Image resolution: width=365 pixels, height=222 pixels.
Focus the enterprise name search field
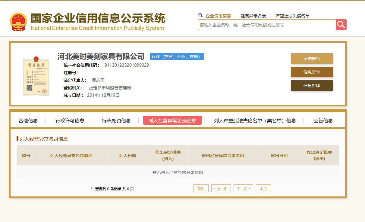(267, 25)
